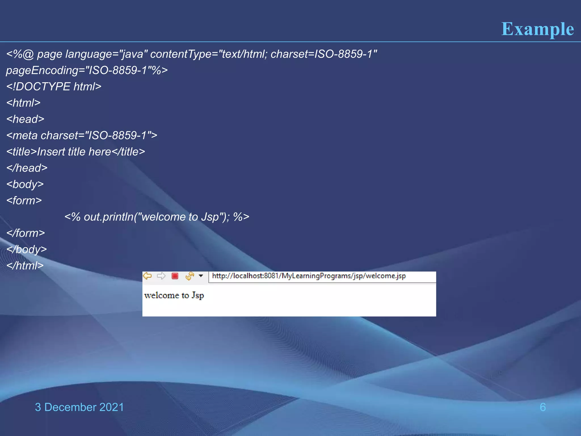Click the localhost:8081 URL address field
The height and width of the screenshot is (436, 581).
[309, 276]
